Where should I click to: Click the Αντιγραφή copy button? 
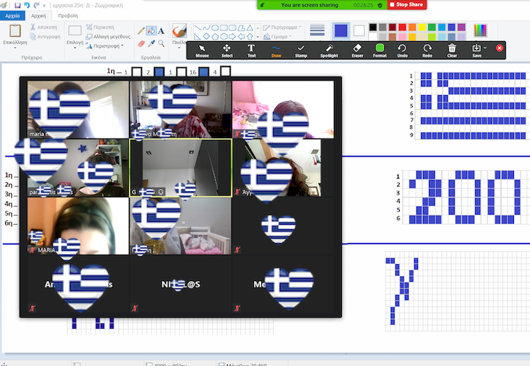(x=45, y=37)
